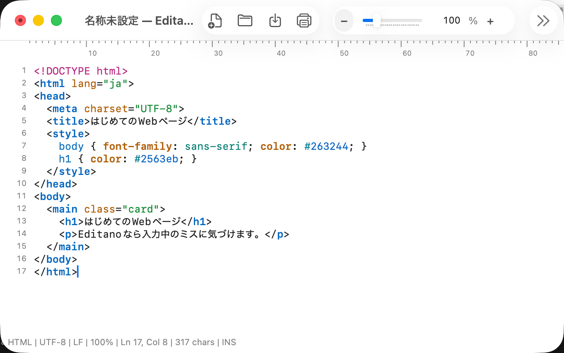The width and height of the screenshot is (564, 353).
Task: Click line number 7 in the gutter
Action: pos(24,146)
